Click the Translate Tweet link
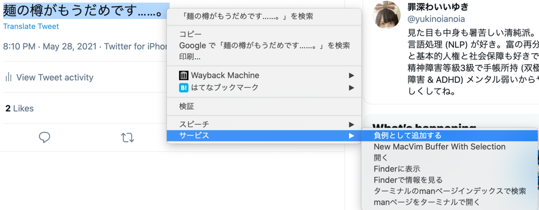Screen dimensions: 539x210 [31, 26]
